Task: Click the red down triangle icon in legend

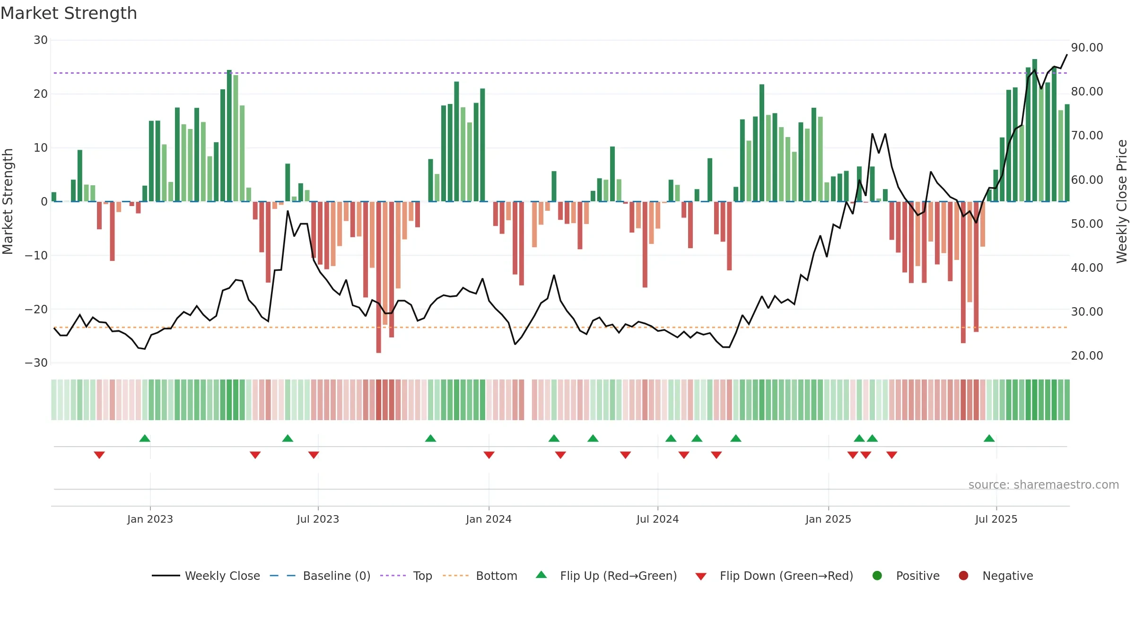Action: tap(701, 577)
